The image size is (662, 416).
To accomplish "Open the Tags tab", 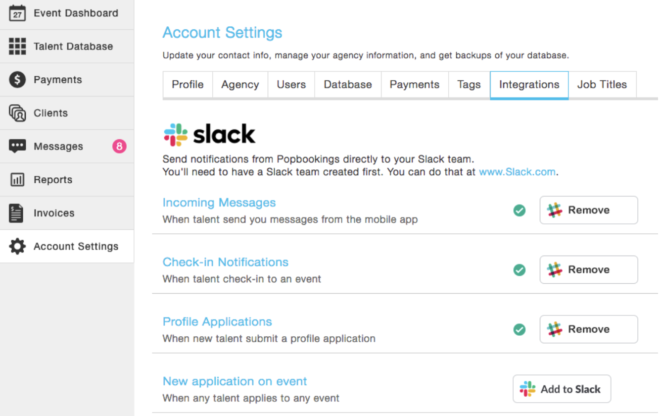I will coord(469,85).
